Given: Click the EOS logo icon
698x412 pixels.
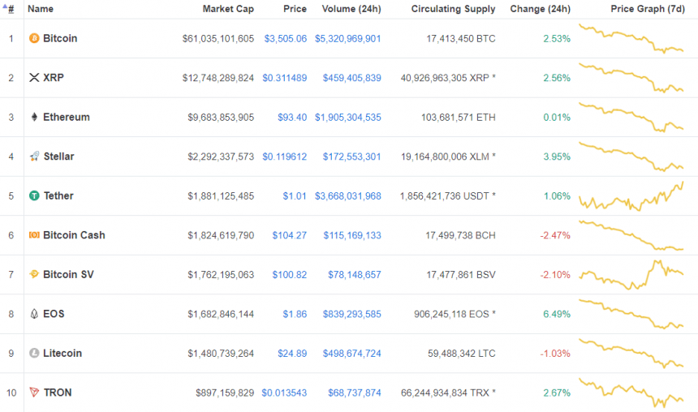Looking at the screenshot, I should (x=34, y=314).
